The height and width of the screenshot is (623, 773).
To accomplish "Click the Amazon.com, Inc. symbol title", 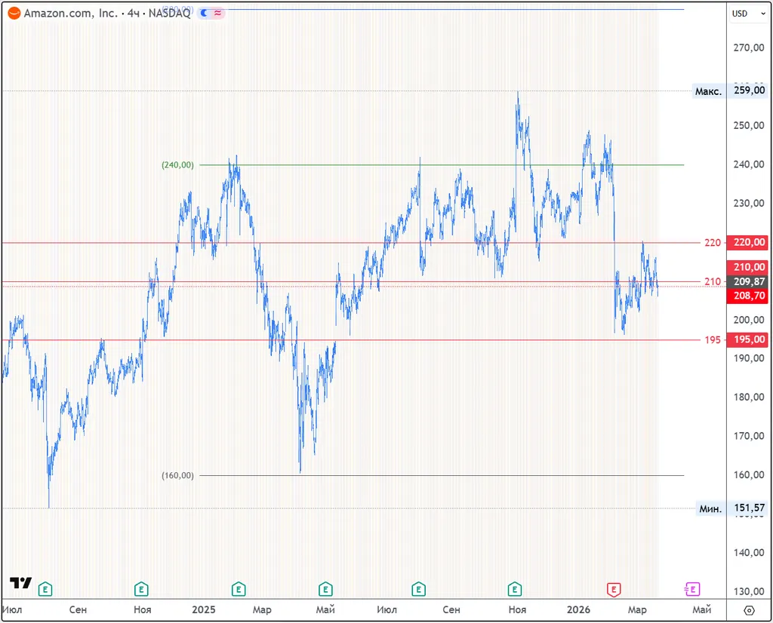I will 70,13.
